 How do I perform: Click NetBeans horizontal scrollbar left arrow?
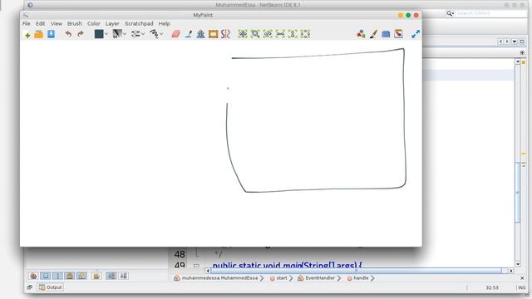coord(208,271)
